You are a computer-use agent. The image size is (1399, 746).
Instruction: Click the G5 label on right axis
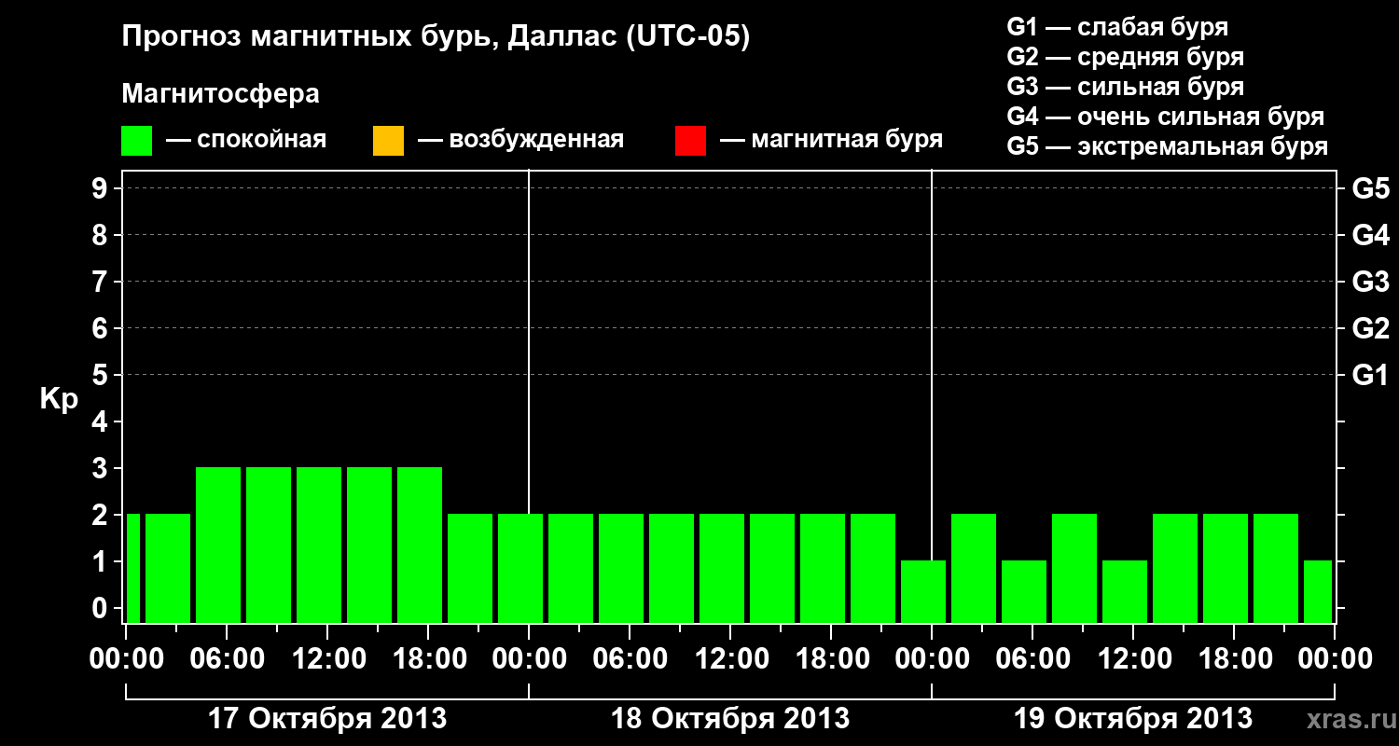pos(1370,188)
